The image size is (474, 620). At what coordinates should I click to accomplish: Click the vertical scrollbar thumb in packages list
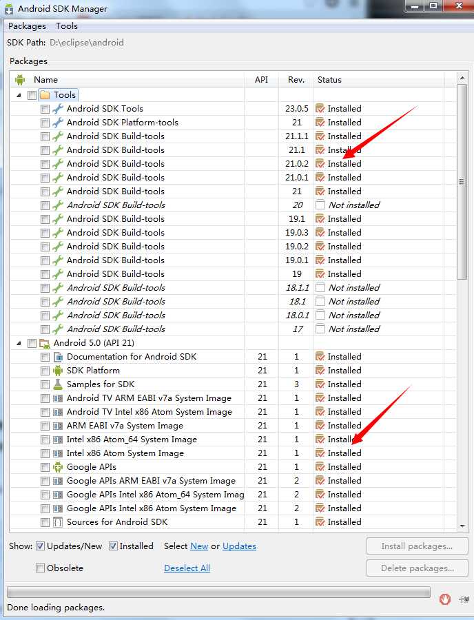coord(462,182)
